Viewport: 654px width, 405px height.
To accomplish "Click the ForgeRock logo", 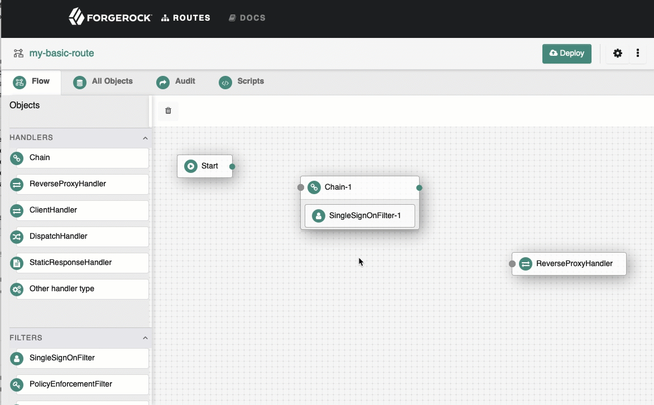I will [110, 17].
